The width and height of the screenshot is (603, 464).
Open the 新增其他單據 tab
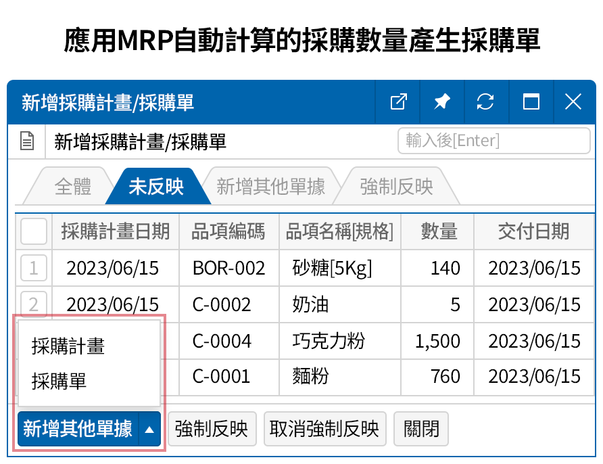click(270, 187)
